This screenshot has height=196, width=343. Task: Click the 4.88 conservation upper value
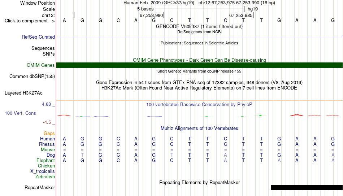46,104
